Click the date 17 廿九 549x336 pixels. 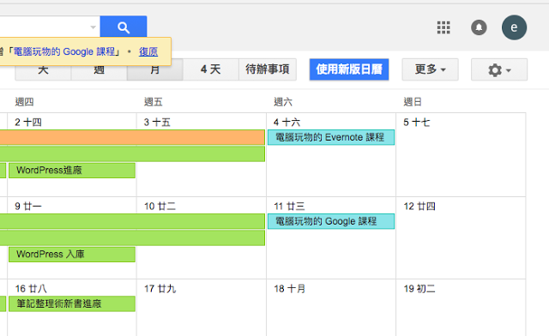point(160,289)
